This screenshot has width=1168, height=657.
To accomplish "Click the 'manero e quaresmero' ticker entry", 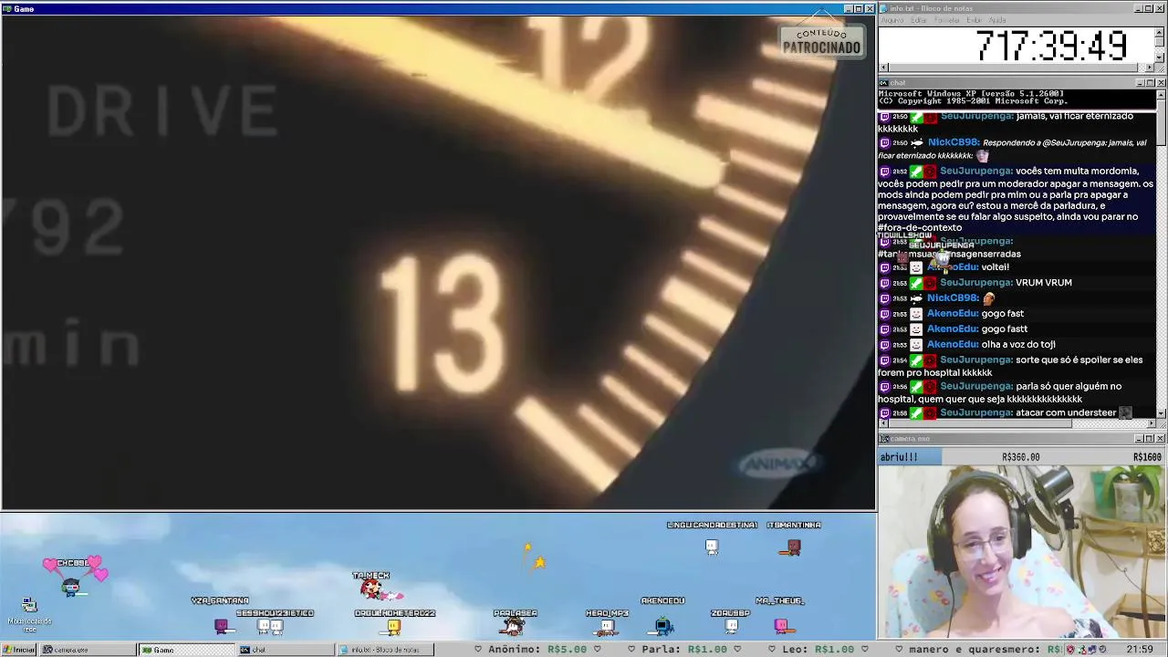I will click(x=979, y=650).
